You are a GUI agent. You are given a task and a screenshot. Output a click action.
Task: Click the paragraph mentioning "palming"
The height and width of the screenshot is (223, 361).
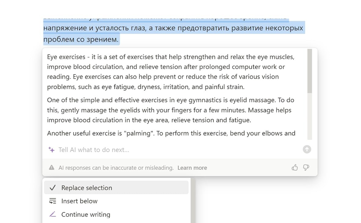point(171,133)
